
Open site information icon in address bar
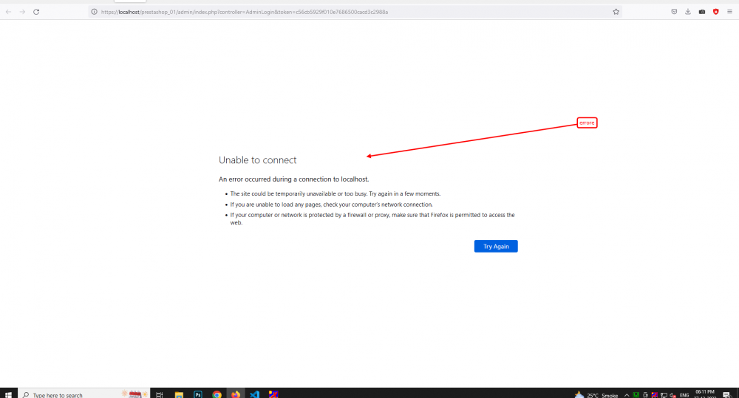coord(95,12)
